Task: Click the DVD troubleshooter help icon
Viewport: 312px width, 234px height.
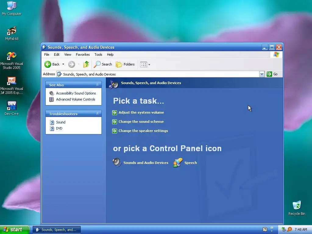Action: [x=52, y=129]
